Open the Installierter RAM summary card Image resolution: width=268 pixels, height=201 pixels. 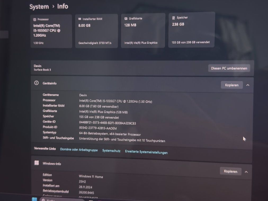click(96, 31)
